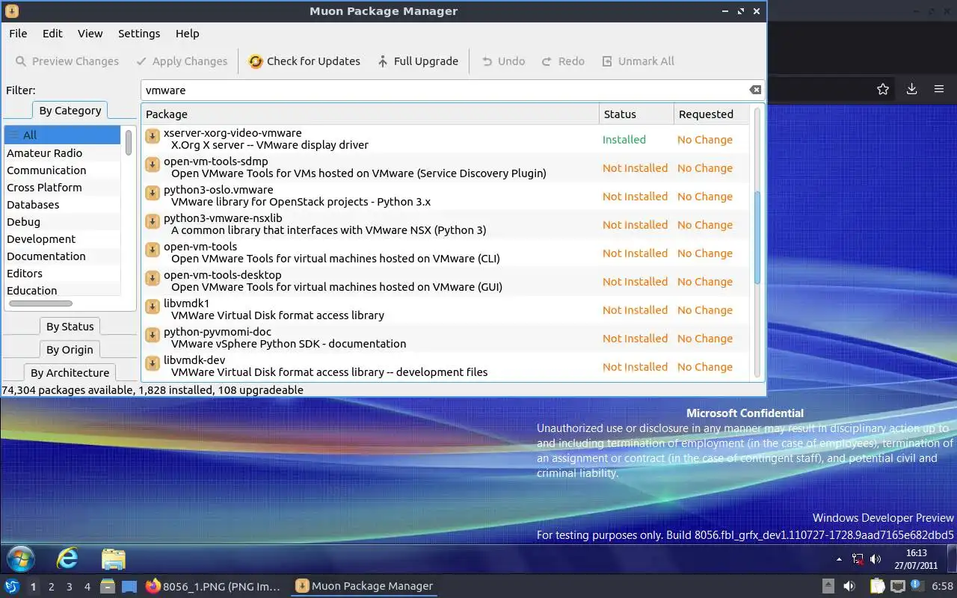This screenshot has height=598, width=957.
Task: Open the Edit menu
Action: [52, 34]
